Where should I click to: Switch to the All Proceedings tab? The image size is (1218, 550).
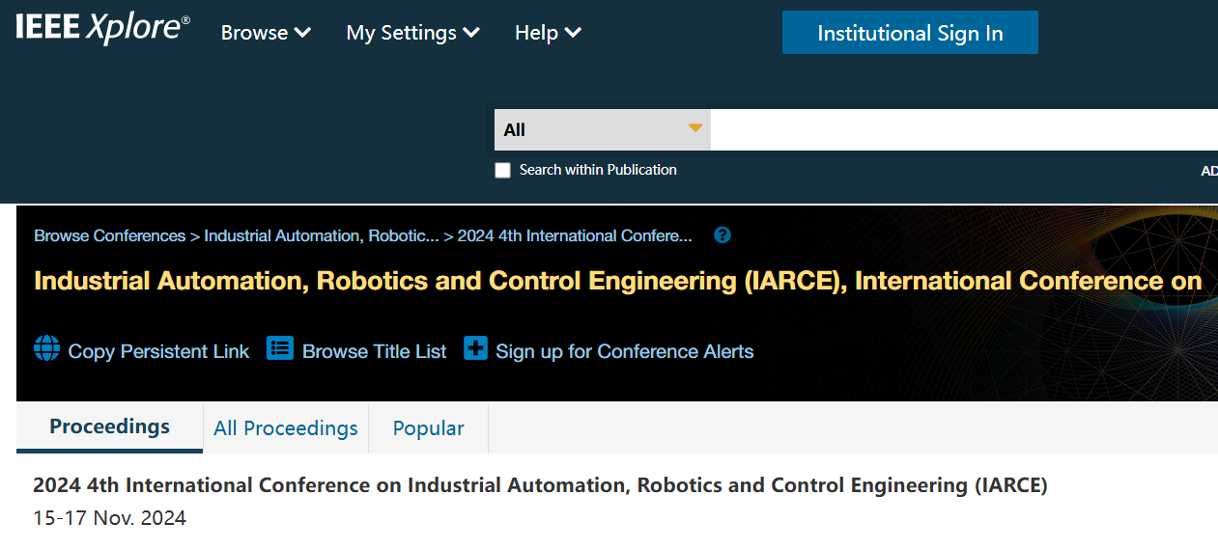[286, 428]
